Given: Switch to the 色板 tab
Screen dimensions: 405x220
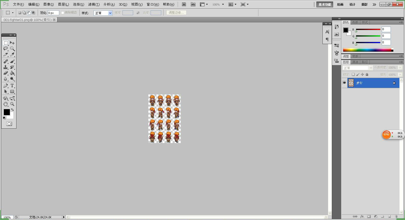Looking at the screenshot, I should (x=355, y=22).
